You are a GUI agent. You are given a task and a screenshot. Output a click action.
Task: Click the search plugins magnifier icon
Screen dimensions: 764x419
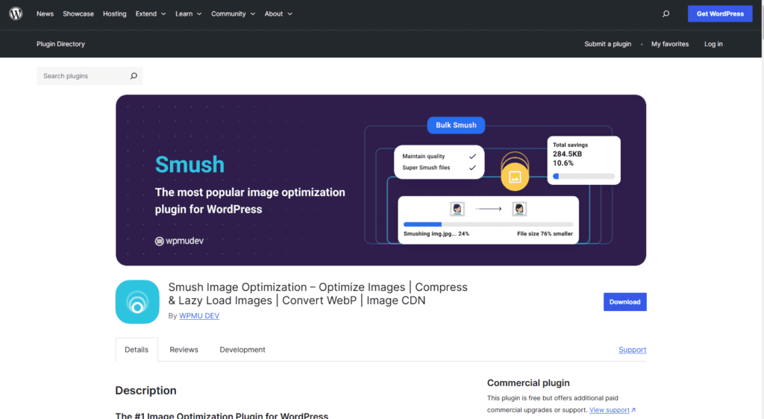[x=134, y=76]
